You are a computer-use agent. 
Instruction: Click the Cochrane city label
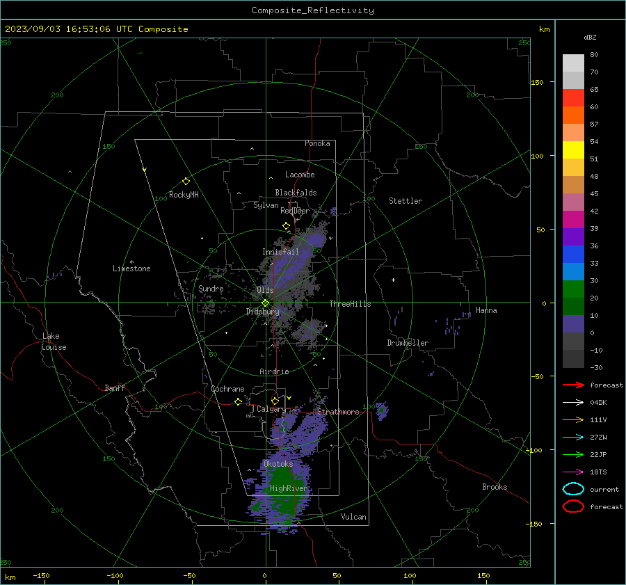(227, 389)
